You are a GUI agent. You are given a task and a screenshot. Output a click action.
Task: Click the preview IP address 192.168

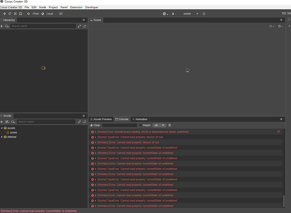point(286,13)
